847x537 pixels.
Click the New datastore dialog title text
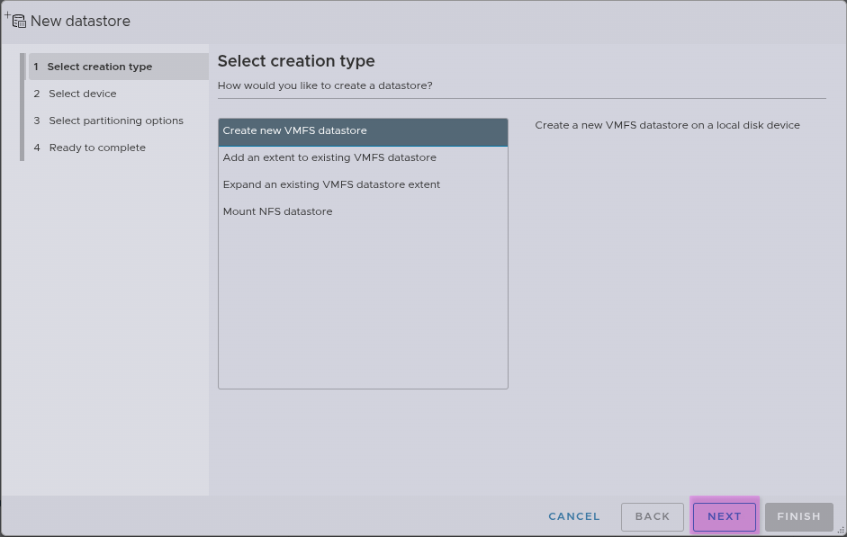(x=80, y=21)
